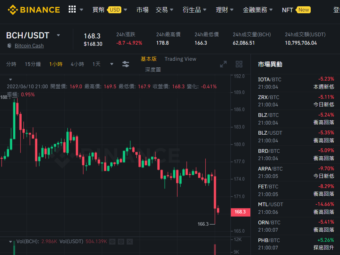The height and width of the screenshot is (255, 340).
Task: Open MTL/USDT market mover row
Action: click(296, 208)
